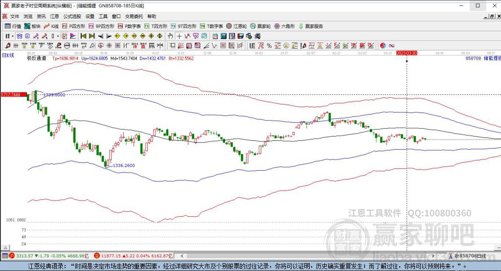Open the dropdown beside the 0 button

(x=58, y=36)
